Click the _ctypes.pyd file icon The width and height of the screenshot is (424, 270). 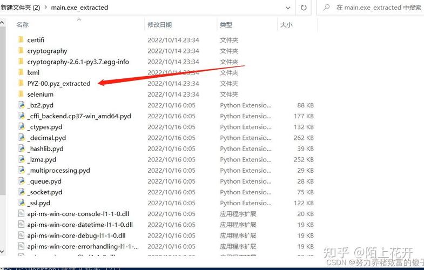click(x=22, y=126)
